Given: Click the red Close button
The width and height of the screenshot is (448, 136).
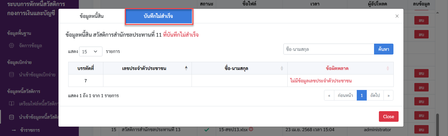Looking at the screenshot, I should click(x=389, y=117).
